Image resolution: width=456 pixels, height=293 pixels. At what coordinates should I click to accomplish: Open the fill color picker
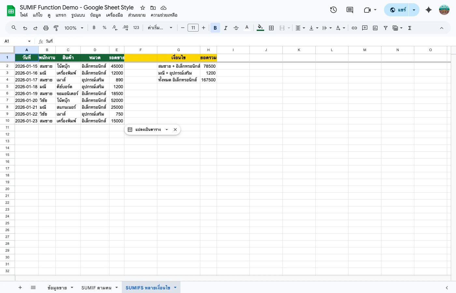tap(260, 28)
